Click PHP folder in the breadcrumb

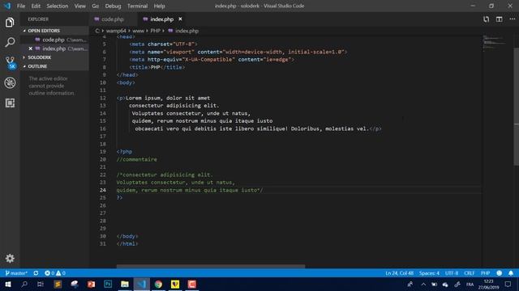(x=155, y=31)
